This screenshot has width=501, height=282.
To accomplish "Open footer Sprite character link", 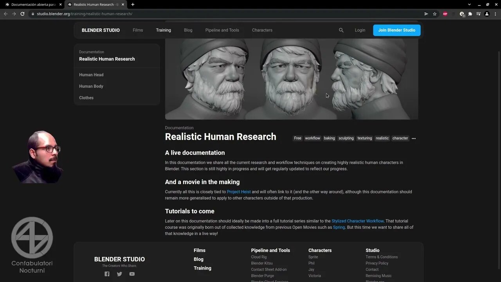I will (313, 257).
